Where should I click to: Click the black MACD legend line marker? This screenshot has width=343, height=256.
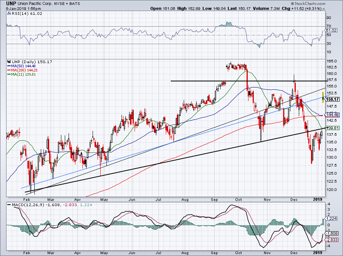coord(9,205)
